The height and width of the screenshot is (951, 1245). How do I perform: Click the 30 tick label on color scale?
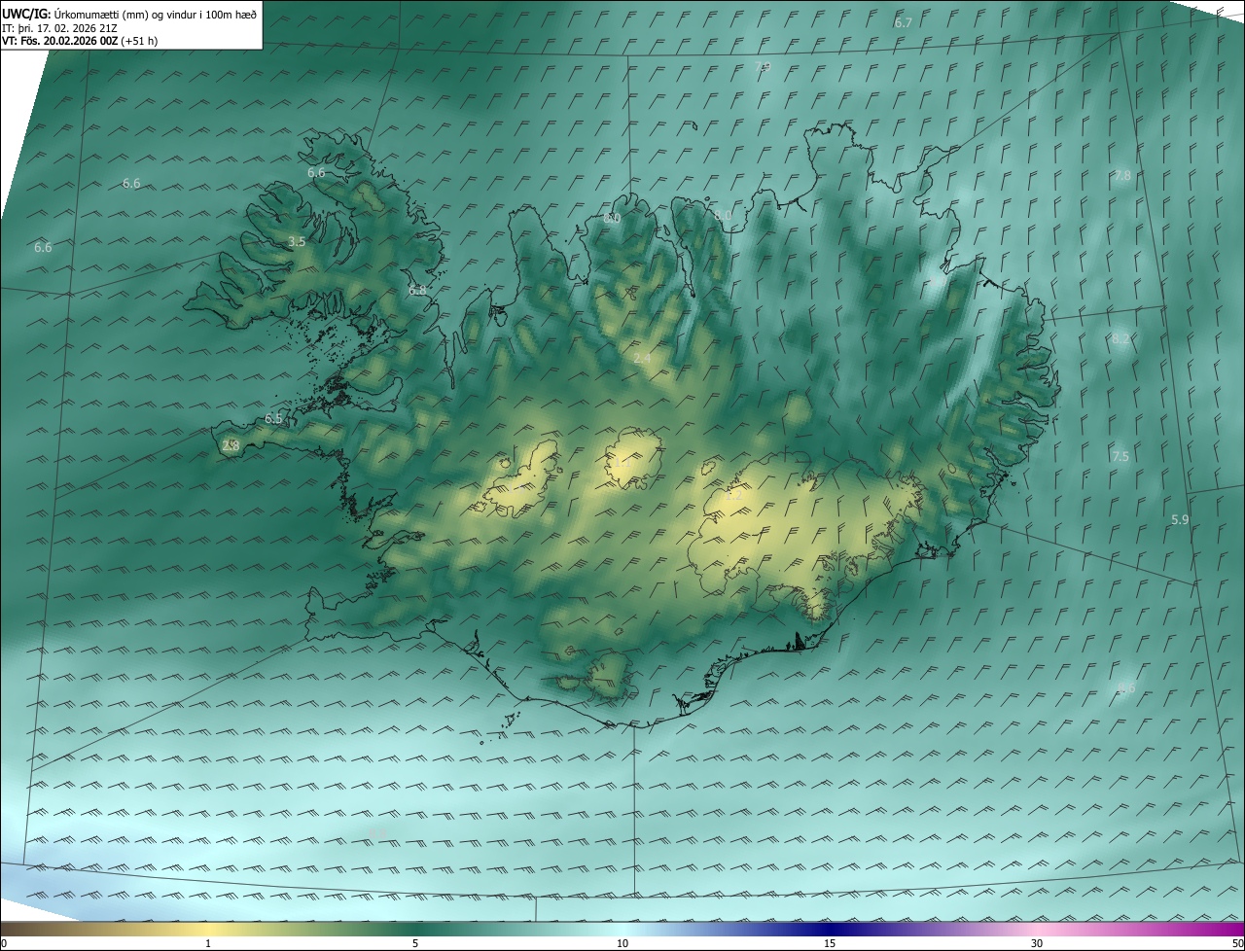pyautogui.click(x=1037, y=943)
